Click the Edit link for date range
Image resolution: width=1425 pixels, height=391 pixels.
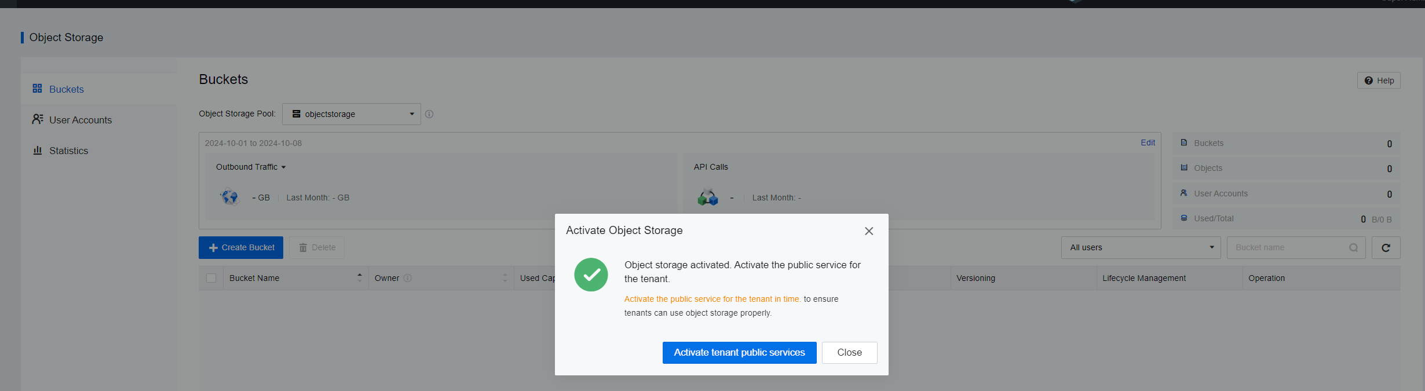point(1148,142)
